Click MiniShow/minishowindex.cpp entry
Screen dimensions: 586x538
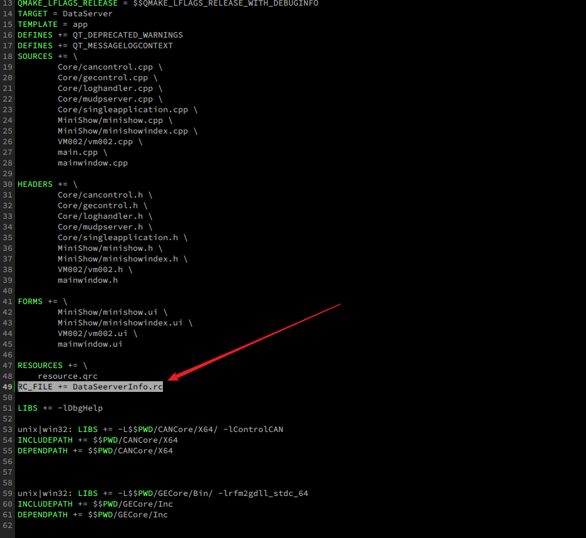pos(127,131)
